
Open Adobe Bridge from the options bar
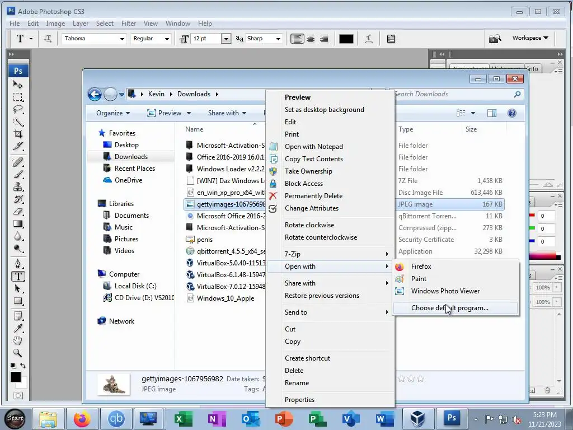tap(496, 38)
